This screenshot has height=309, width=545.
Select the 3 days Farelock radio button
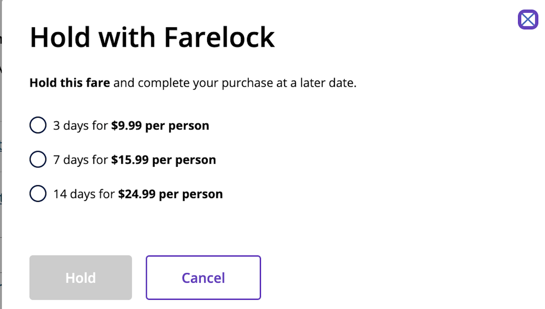(x=38, y=125)
